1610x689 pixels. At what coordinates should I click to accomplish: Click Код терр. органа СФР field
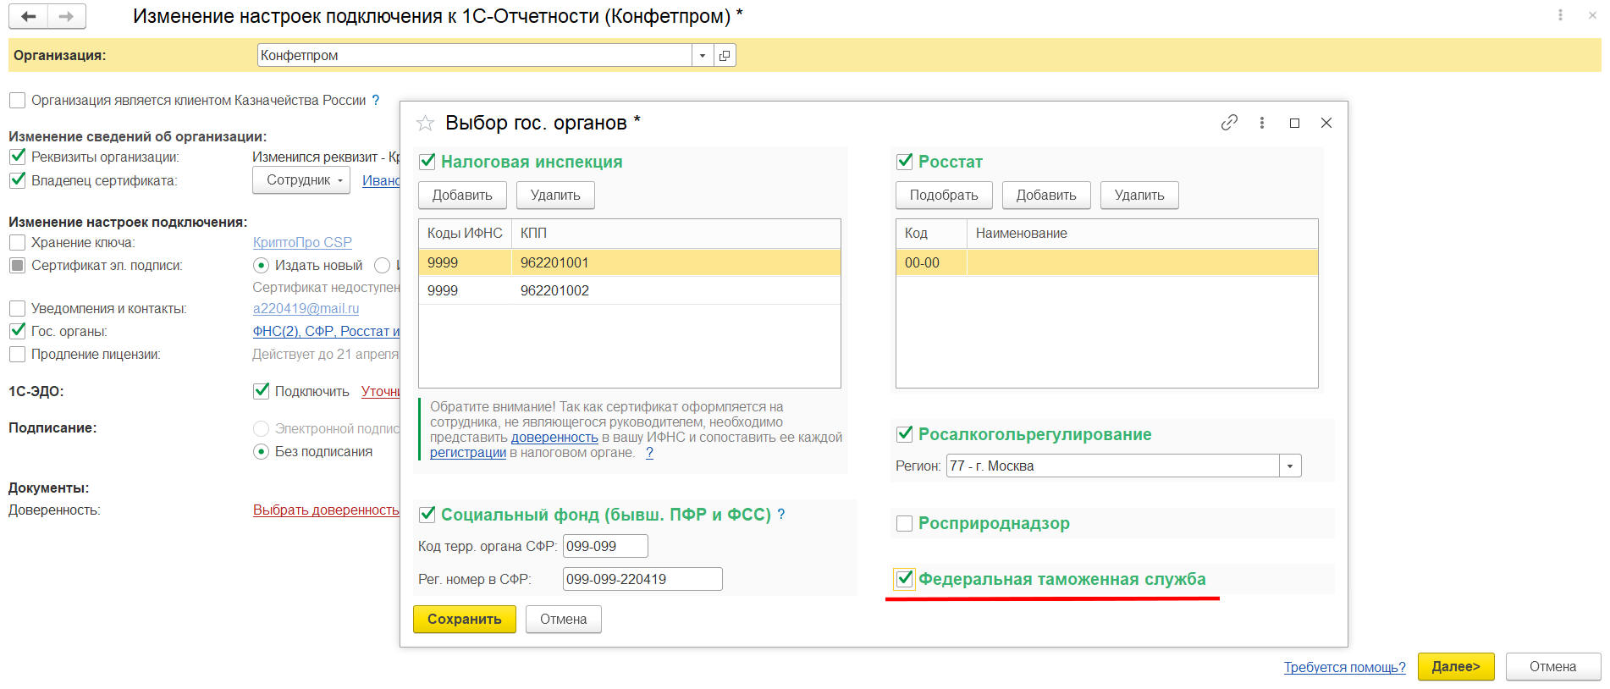point(605,546)
